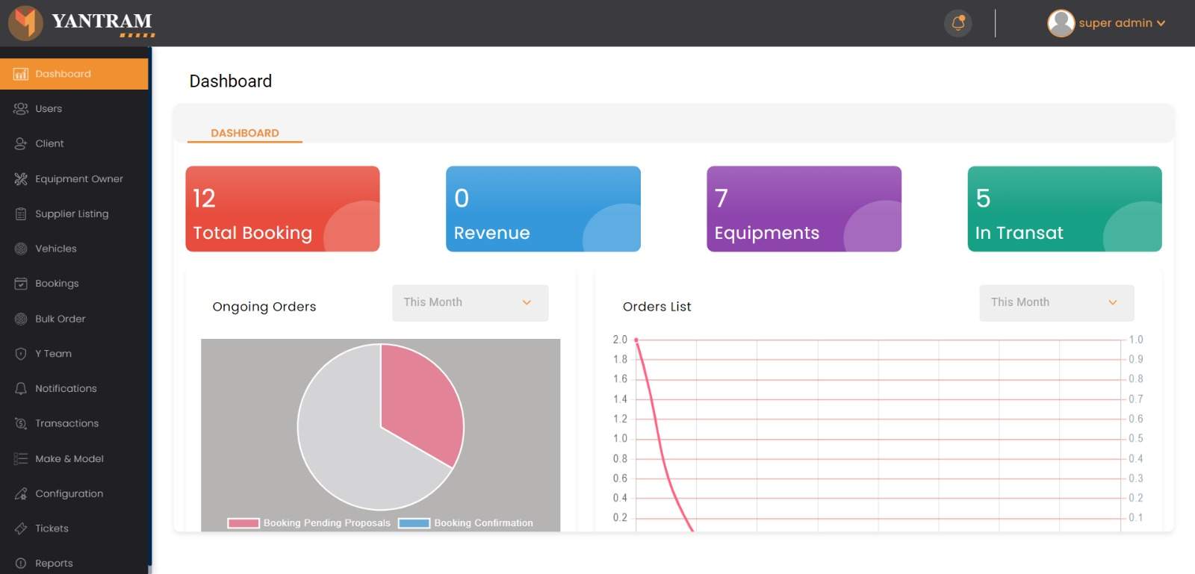
Task: Click the In Transat summary card
Action: click(1064, 209)
